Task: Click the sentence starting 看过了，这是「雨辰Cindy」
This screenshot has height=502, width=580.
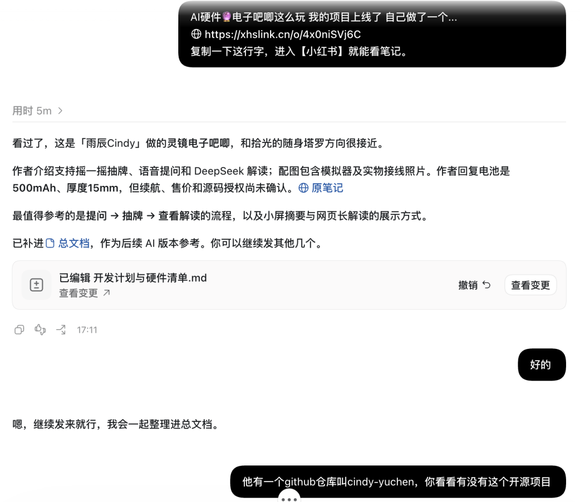Action: point(199,144)
